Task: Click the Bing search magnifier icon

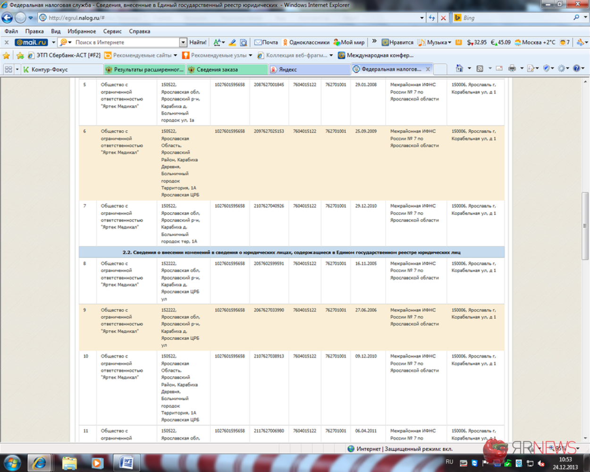Action: click(x=576, y=17)
